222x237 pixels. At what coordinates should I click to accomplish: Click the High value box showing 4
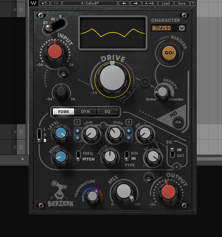pos(129,122)
